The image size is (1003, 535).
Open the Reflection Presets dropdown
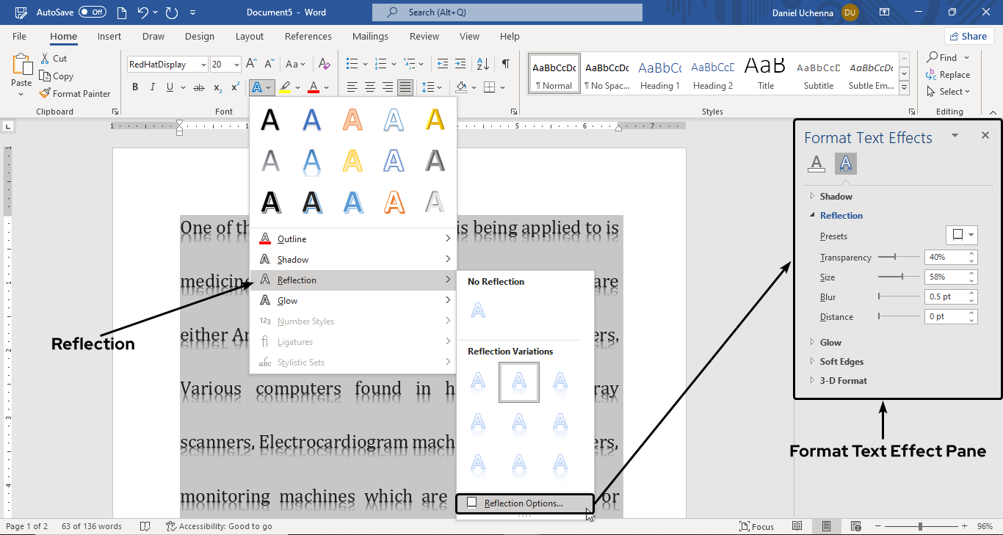point(961,236)
